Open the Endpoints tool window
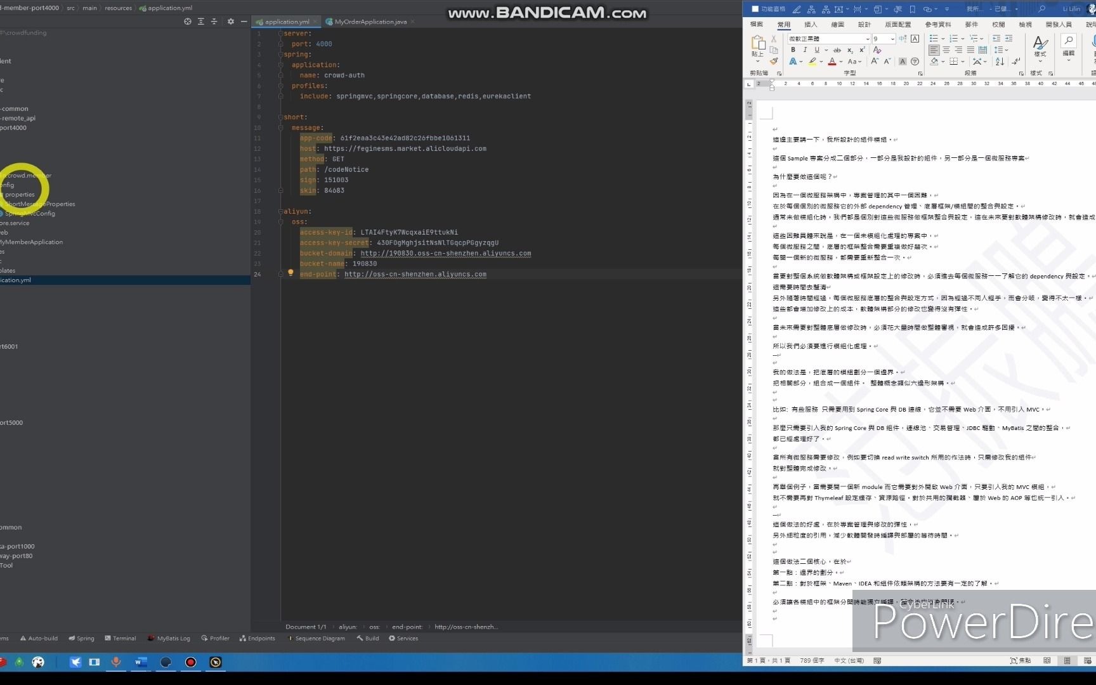This screenshot has height=685, width=1096. pos(257,638)
